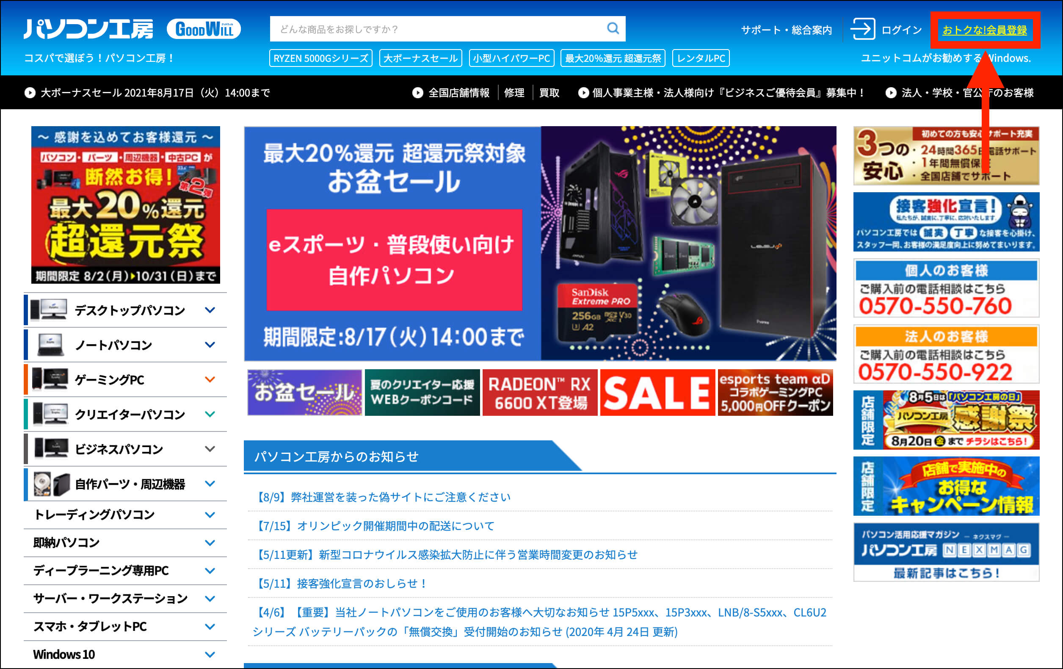This screenshot has height=669, width=1063.
Task: Open the 修理 link
Action: tap(514, 93)
